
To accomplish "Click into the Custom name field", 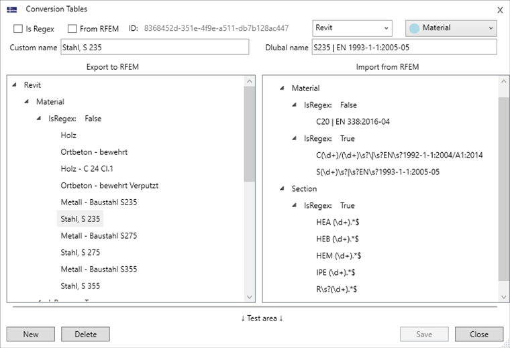I will pyautogui.click(x=154, y=47).
